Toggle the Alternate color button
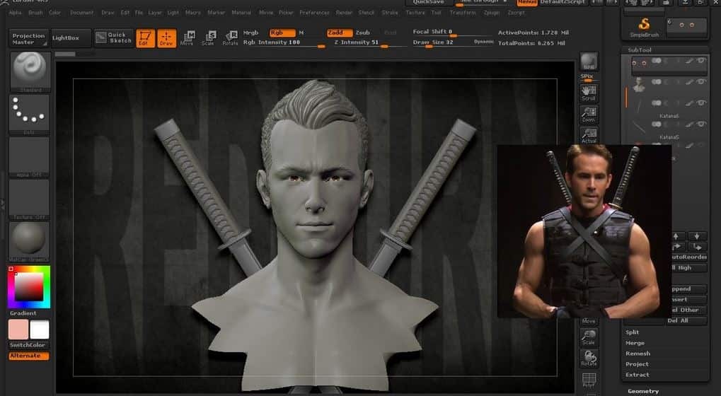The image size is (721, 396). (28, 356)
